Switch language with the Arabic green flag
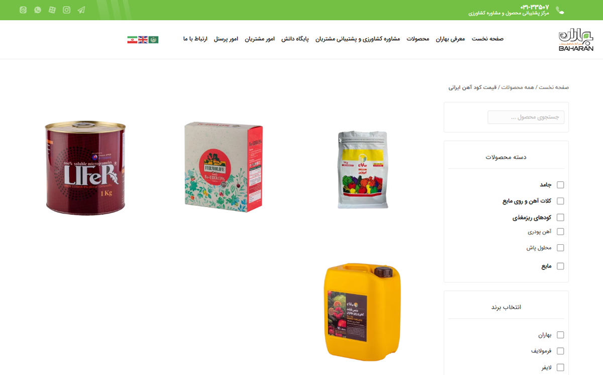603x375 pixels. [153, 39]
